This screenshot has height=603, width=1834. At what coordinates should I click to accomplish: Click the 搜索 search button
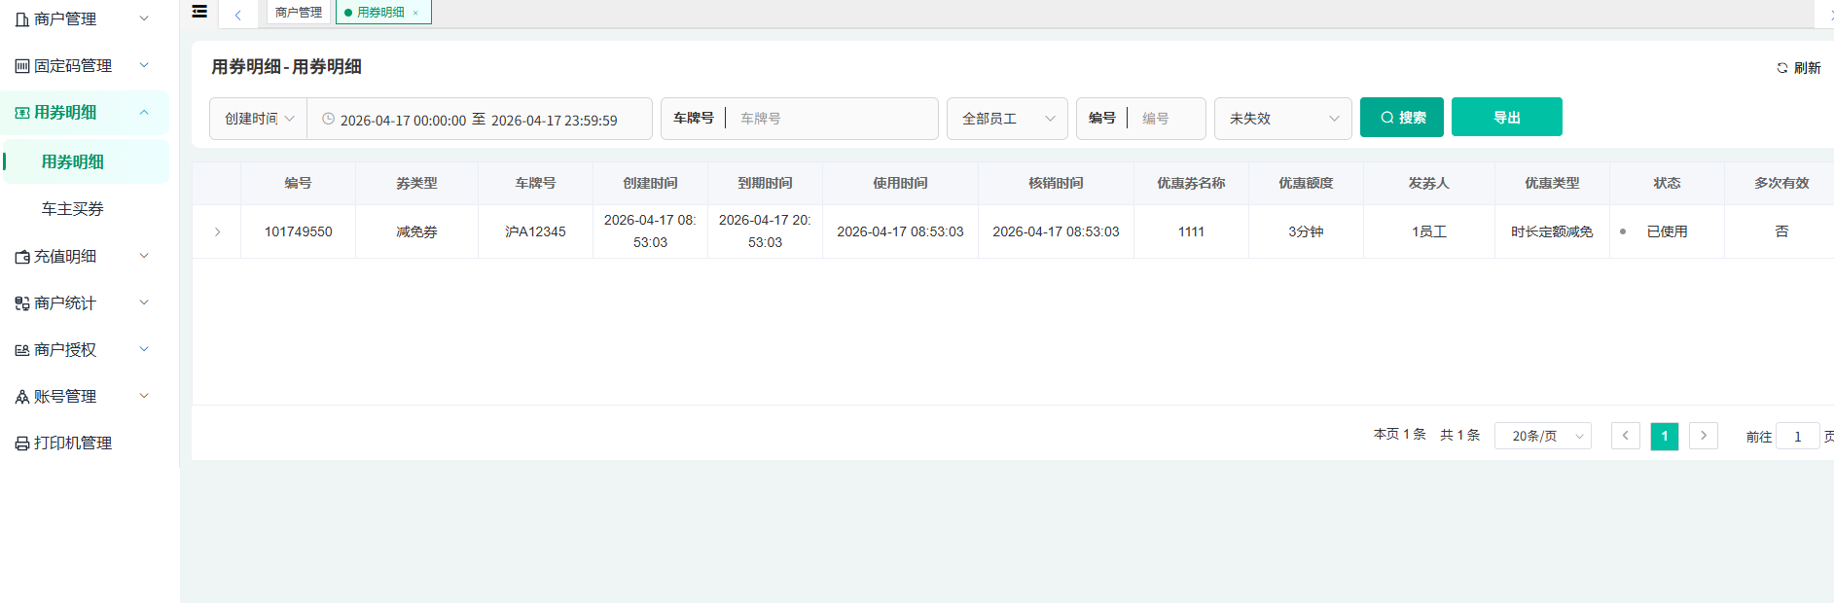(1402, 118)
